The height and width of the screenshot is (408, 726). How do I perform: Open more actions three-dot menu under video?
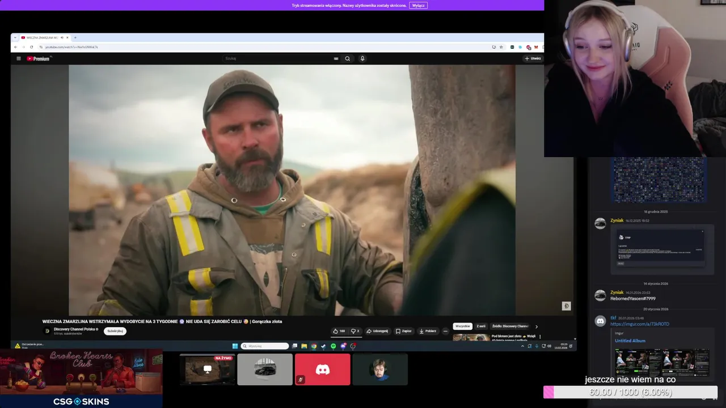click(445, 331)
